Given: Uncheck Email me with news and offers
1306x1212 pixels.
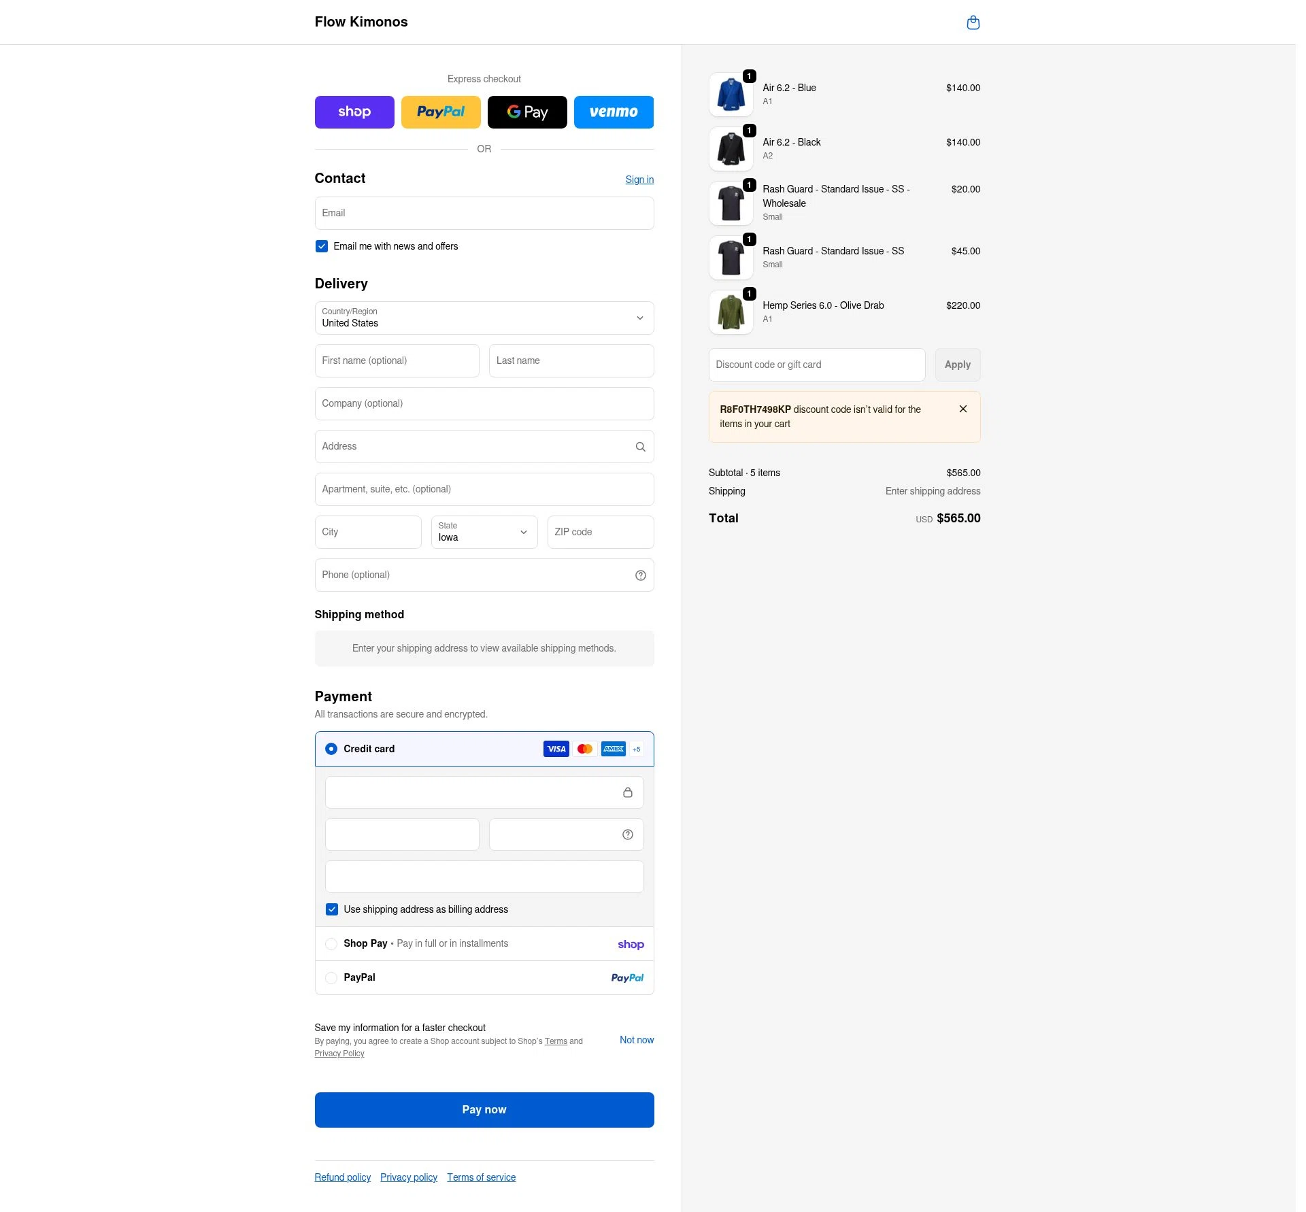Looking at the screenshot, I should 322,246.
